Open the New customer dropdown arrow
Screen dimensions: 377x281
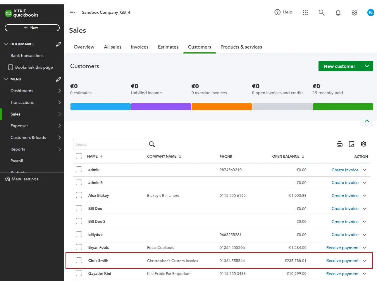coord(367,66)
